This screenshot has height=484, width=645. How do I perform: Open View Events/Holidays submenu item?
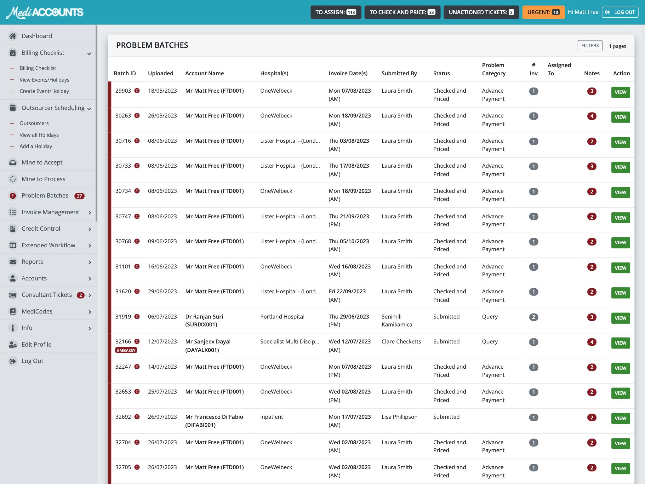pyautogui.click(x=44, y=80)
